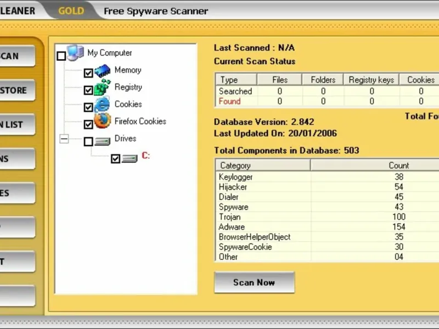This screenshot has width=439, height=329.
Task: Click the Folders column header
Action: point(323,80)
